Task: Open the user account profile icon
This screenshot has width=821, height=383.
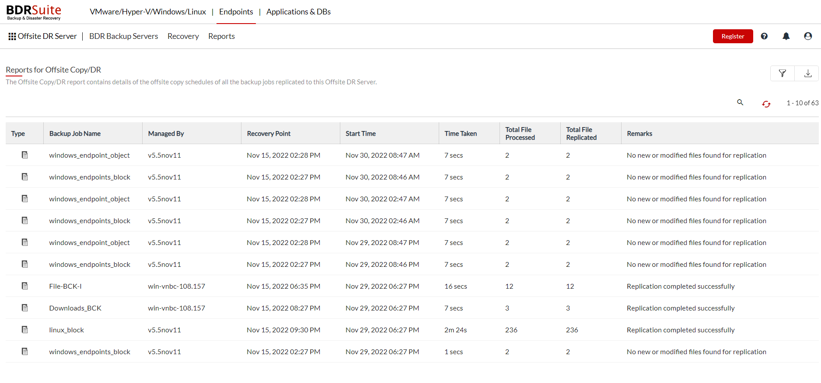Action: (808, 36)
